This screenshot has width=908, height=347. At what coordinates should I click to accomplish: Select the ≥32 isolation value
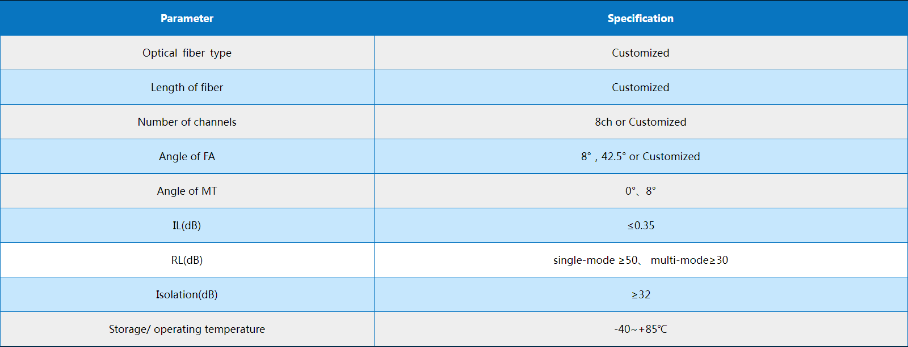pyautogui.click(x=641, y=294)
